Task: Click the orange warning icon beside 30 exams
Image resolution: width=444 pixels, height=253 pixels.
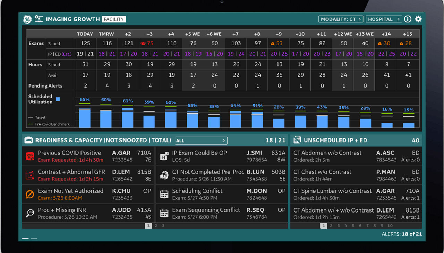Action: coord(380,44)
